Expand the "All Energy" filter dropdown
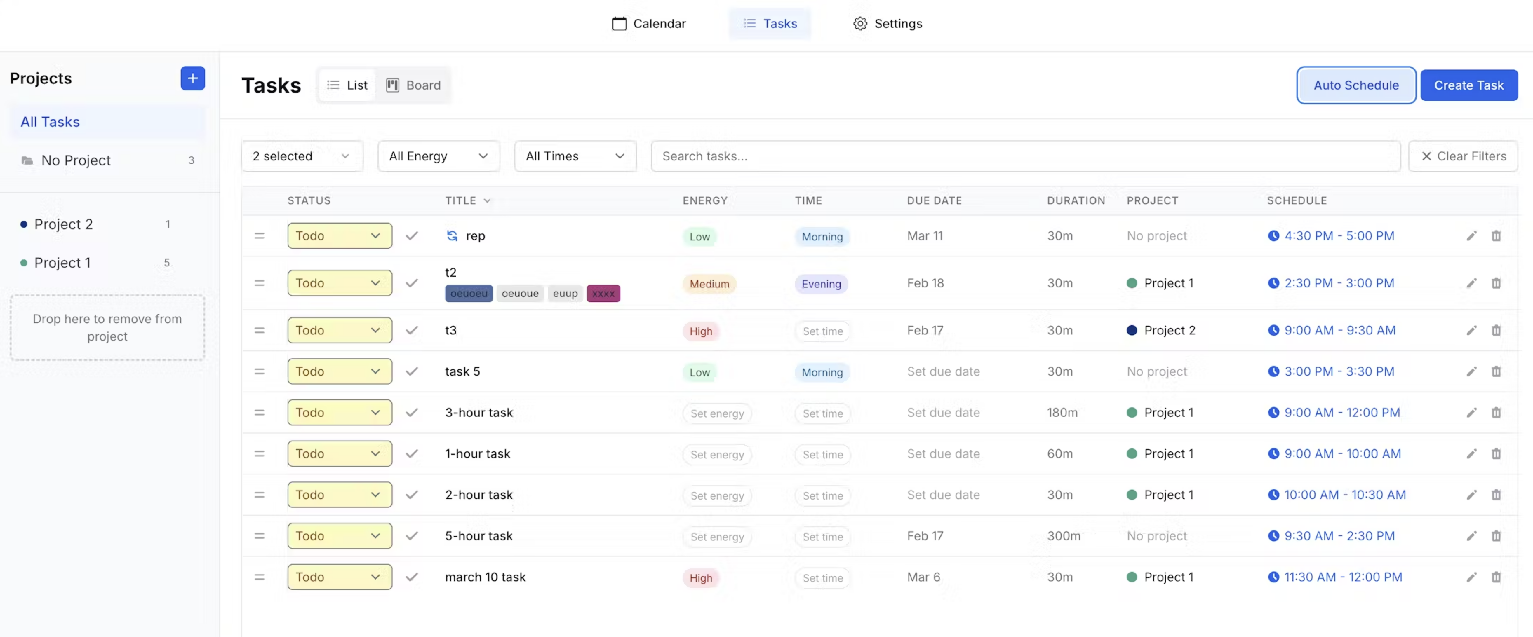The height and width of the screenshot is (637, 1533). (x=439, y=156)
